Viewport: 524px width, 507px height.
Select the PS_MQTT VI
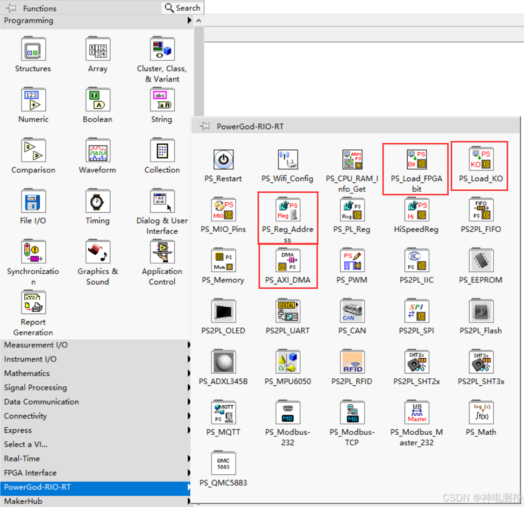point(223,412)
